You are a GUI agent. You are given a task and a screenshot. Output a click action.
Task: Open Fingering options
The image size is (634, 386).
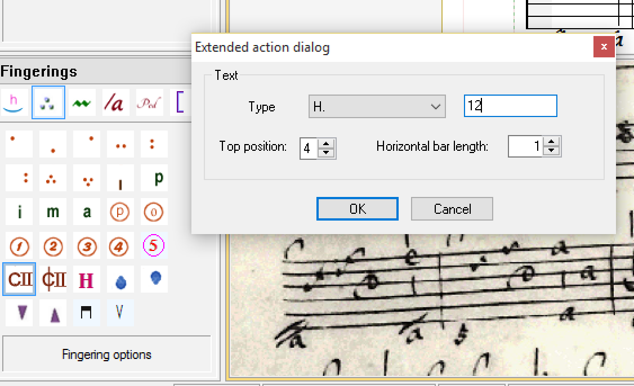(106, 354)
